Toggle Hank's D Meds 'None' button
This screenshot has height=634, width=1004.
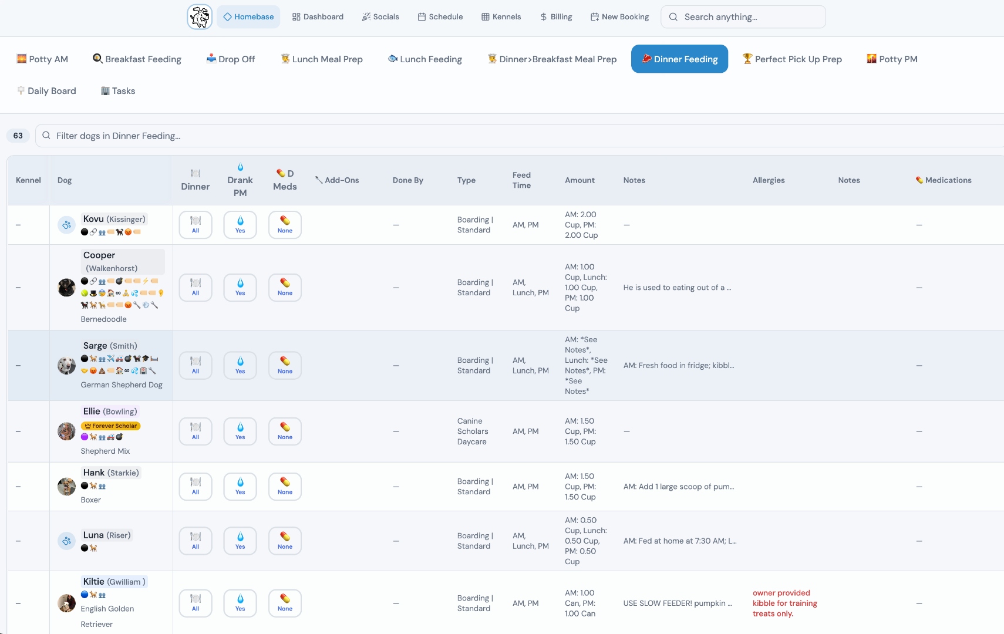click(x=285, y=487)
